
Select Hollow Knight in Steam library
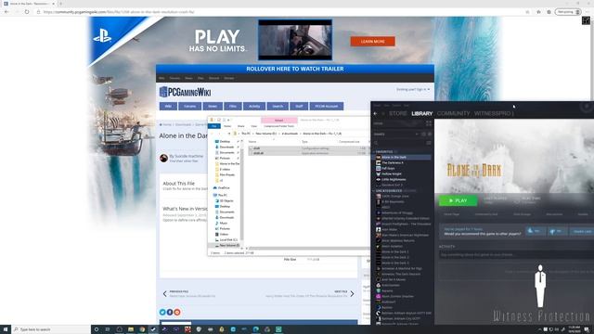392,173
